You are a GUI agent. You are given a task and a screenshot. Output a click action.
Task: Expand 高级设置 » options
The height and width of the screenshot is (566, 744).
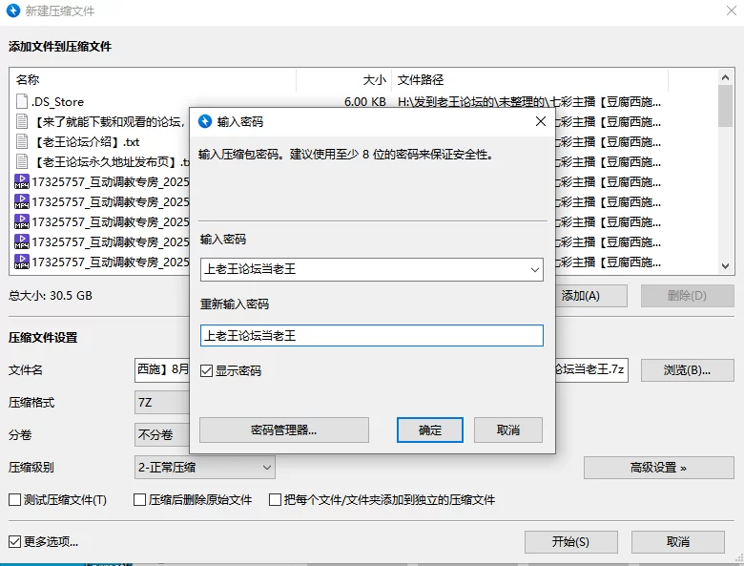click(x=658, y=468)
